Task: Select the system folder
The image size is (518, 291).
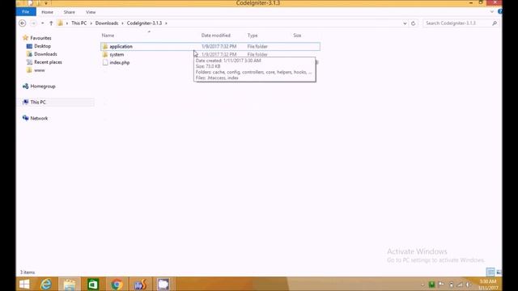Action: point(117,54)
